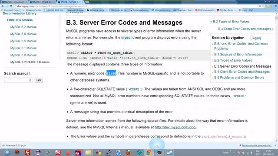The width and height of the screenshot is (278, 156).
Task: Switch to Chrome in the taskbar
Action: pos(149,153)
